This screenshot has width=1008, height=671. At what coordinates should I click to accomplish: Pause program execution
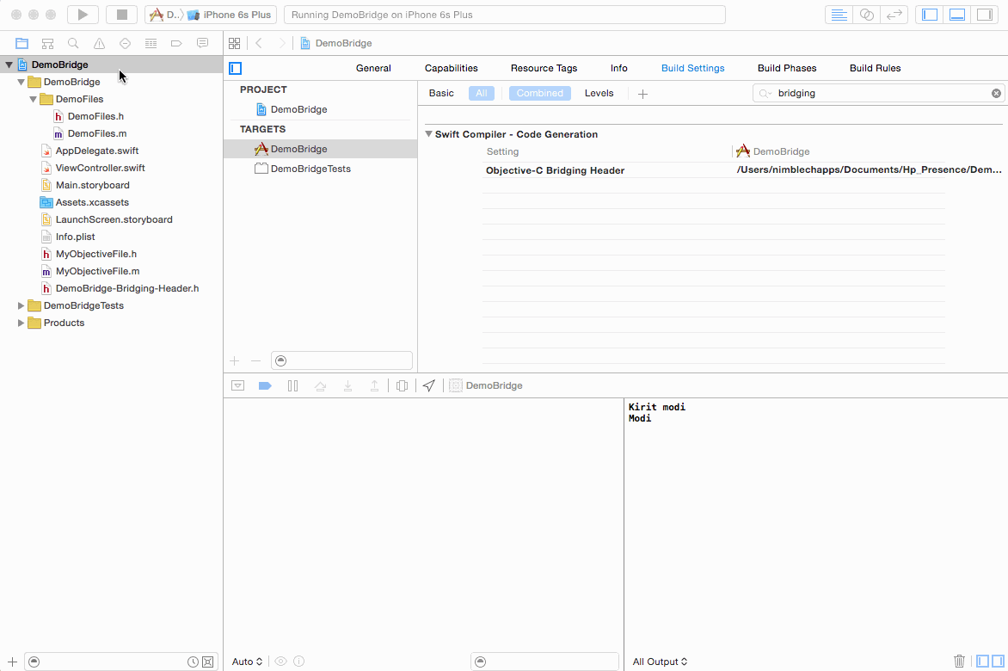[x=292, y=385]
